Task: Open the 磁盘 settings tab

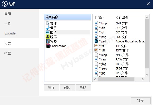Action: pyautogui.click(x=19, y=53)
